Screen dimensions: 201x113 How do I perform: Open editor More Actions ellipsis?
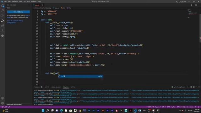coord(199,5)
